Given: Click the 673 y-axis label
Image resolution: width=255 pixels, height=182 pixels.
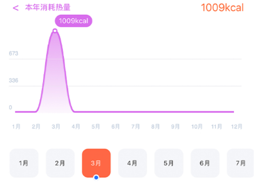Looking at the screenshot, I should click(14, 53).
